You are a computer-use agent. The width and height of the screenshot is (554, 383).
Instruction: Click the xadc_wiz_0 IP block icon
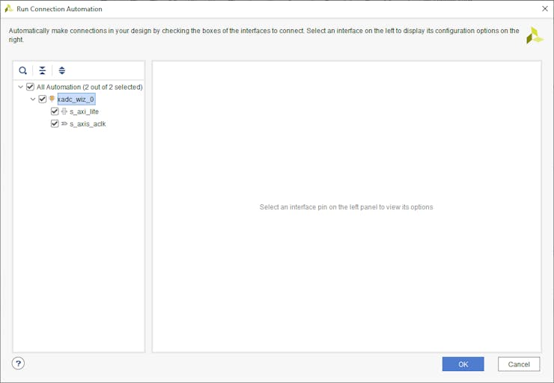[52, 99]
